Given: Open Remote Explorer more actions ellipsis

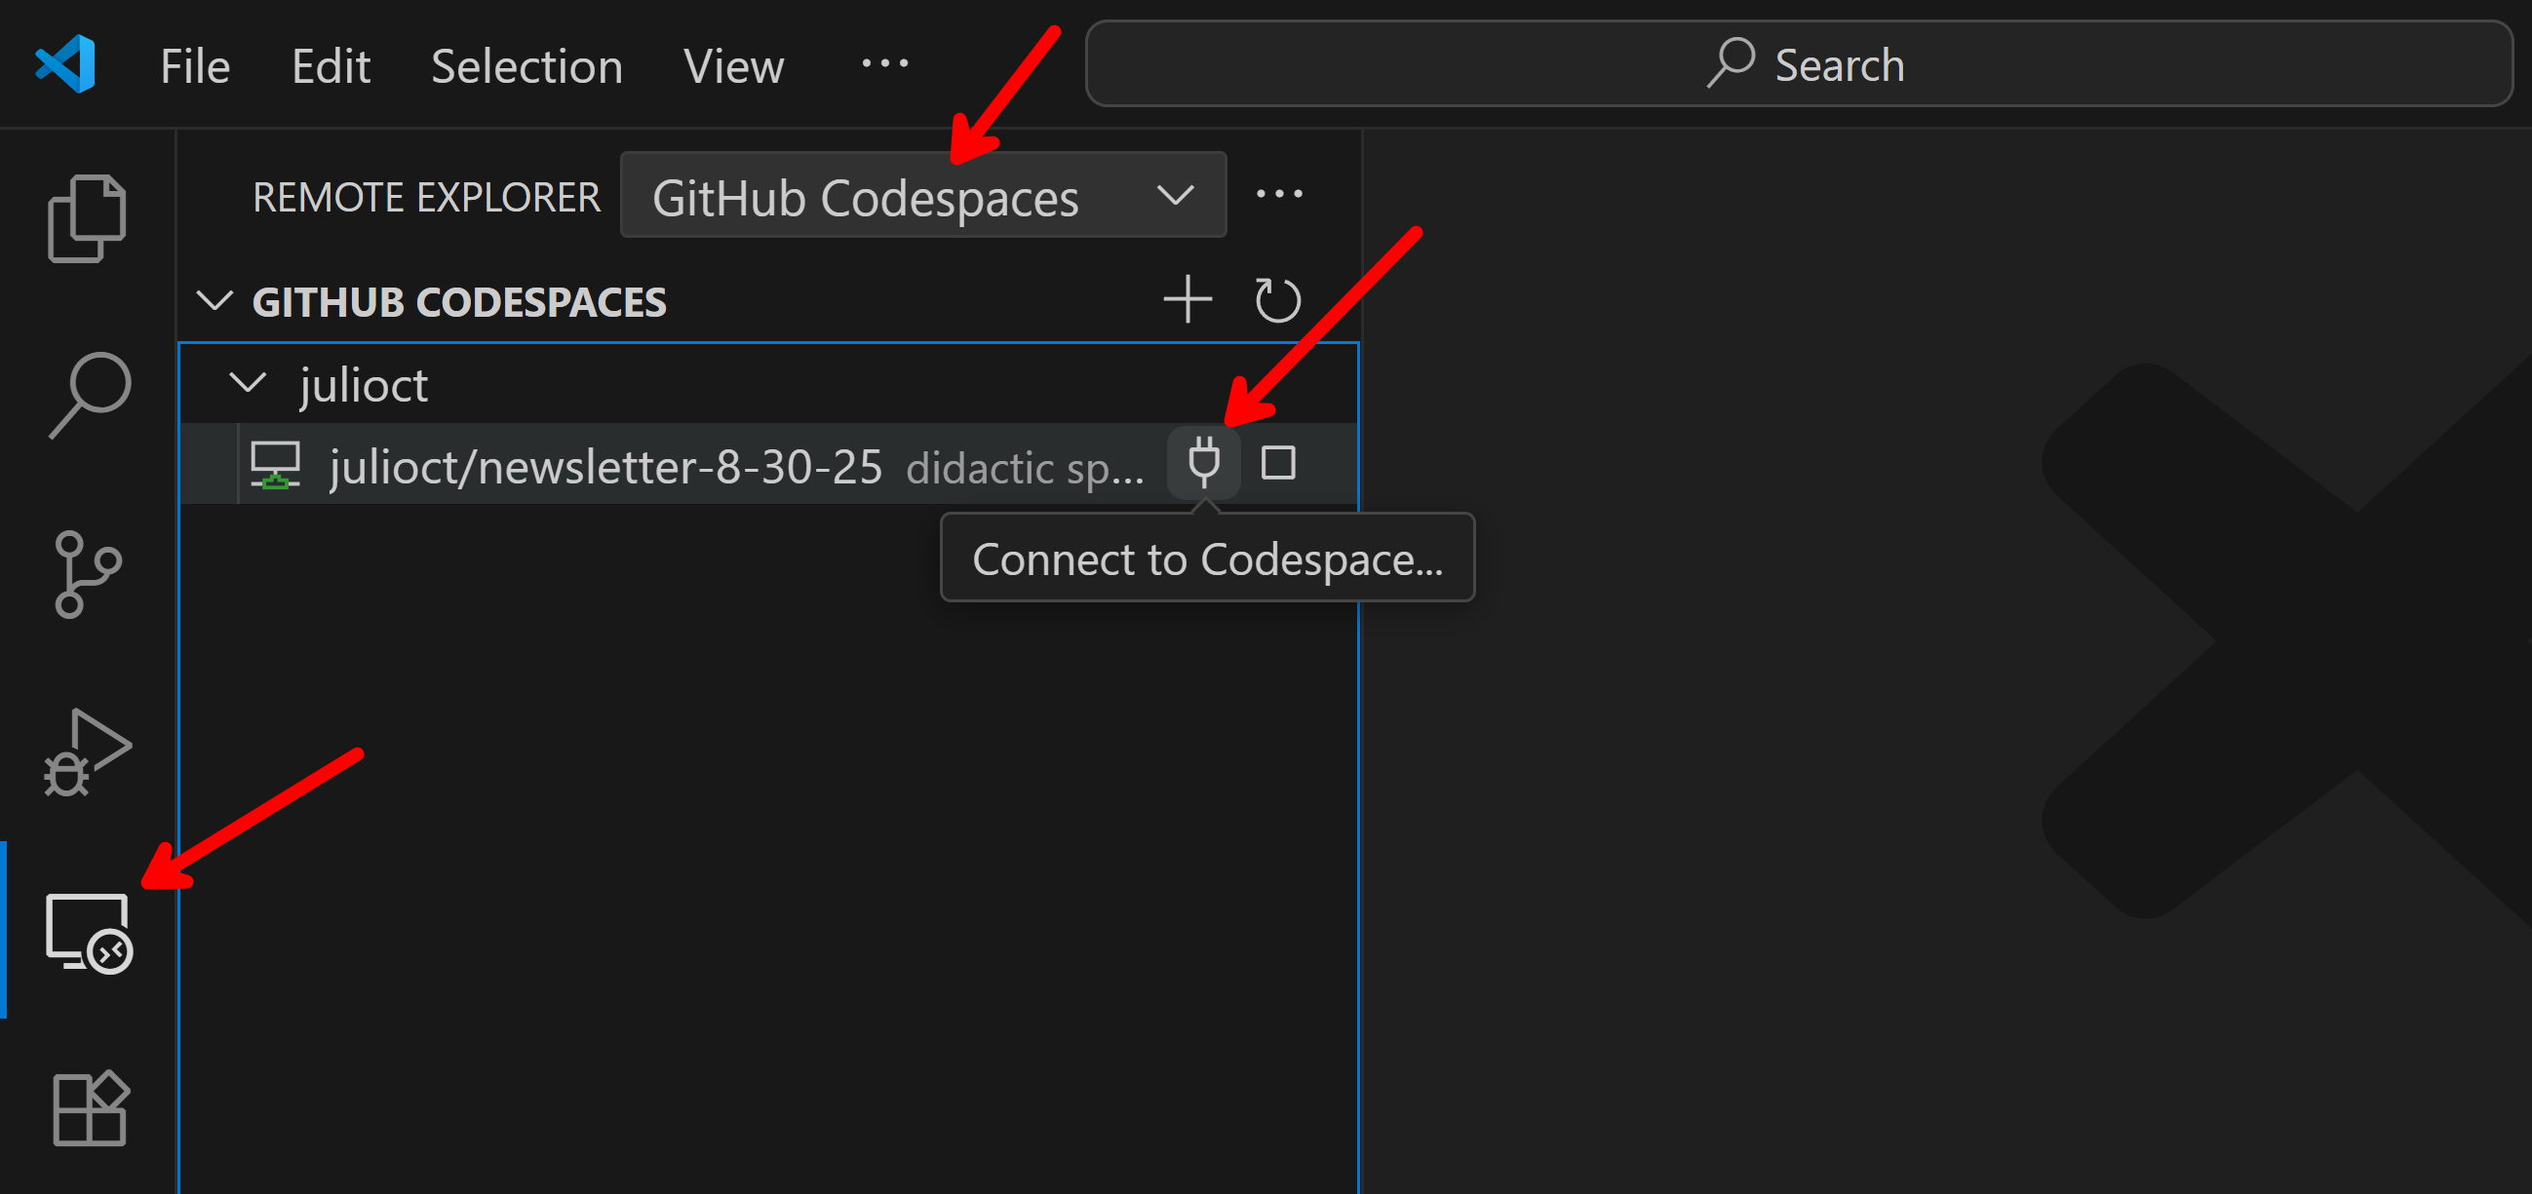Looking at the screenshot, I should coord(1280,195).
